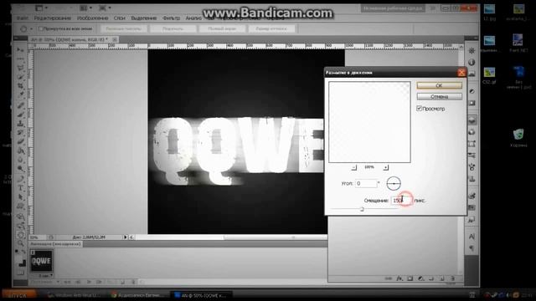Click the Угол angle input field
Screen dimensions: 536x301
point(366,183)
